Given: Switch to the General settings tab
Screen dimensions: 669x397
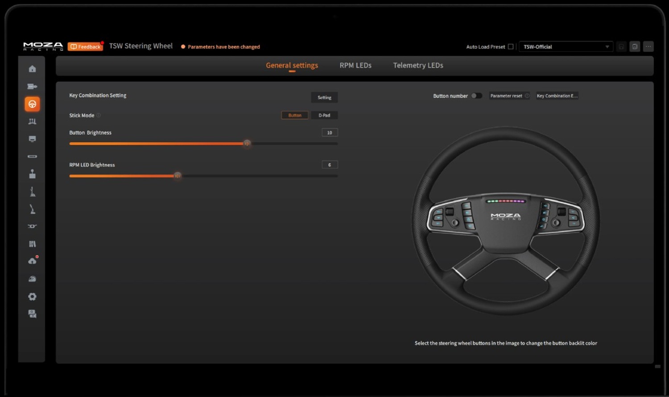Looking at the screenshot, I should pyautogui.click(x=292, y=66).
